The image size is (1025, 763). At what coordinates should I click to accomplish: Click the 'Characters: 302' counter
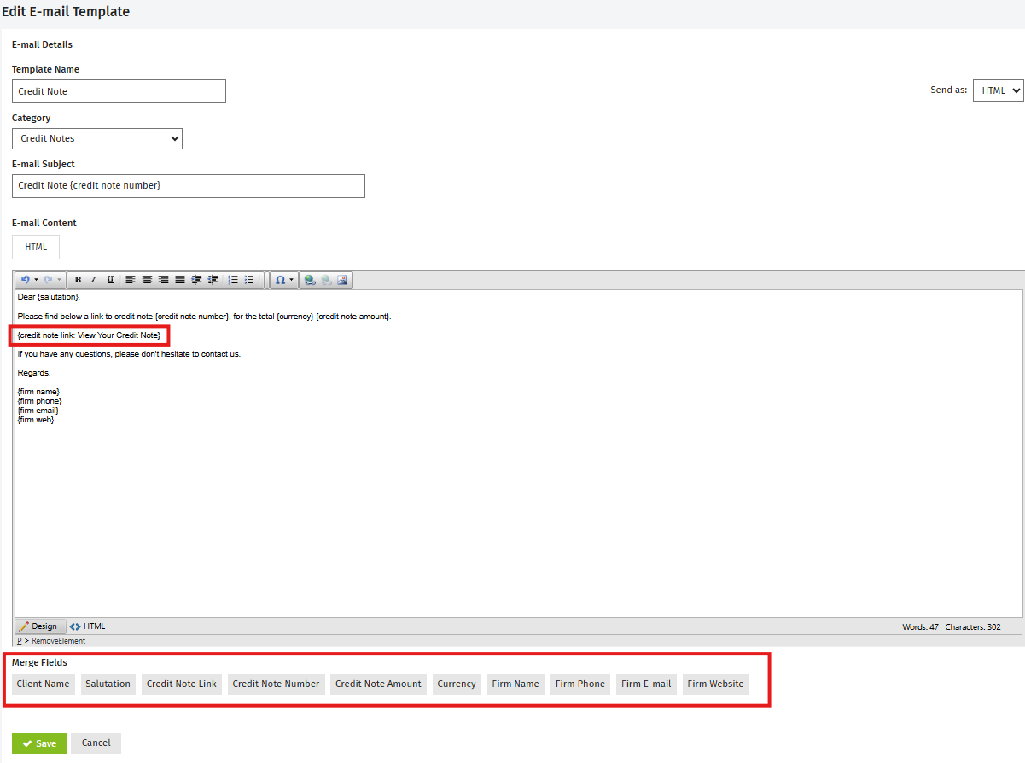tap(973, 627)
